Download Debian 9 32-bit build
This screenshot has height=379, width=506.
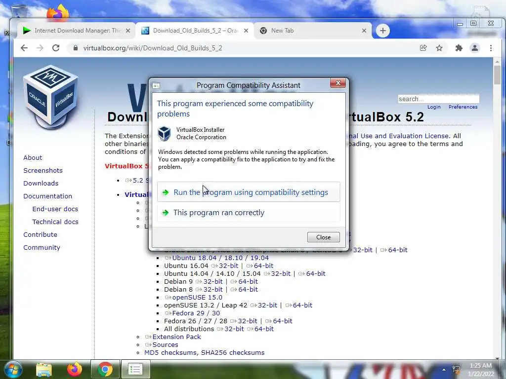click(x=213, y=282)
